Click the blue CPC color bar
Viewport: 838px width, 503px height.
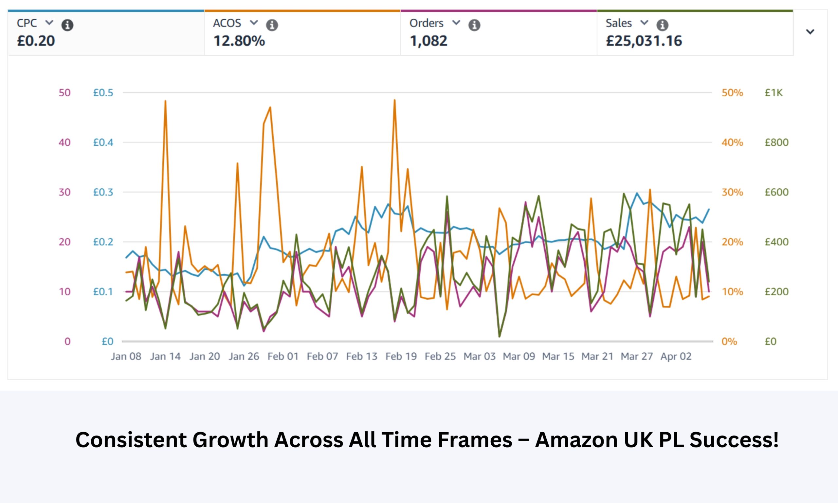(106, 11)
